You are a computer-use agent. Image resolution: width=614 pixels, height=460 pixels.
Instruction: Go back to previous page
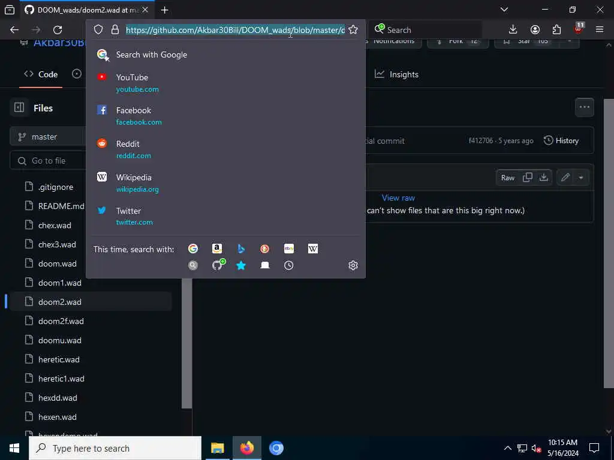pos(14,30)
